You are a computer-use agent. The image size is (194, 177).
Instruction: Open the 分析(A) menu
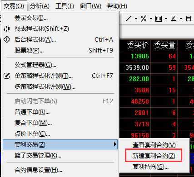tap(40, 6)
